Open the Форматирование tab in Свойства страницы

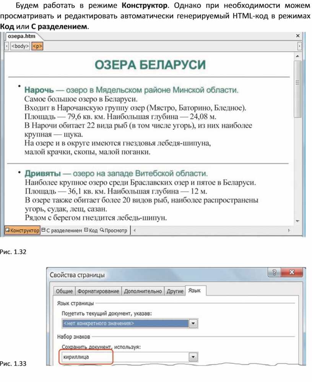coord(98,291)
